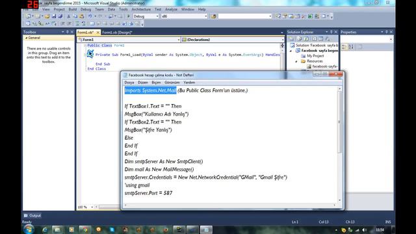Viewport: 416px width, 234px height.
Task: Click the green Start Debugging arrow
Action: coord(129,16)
